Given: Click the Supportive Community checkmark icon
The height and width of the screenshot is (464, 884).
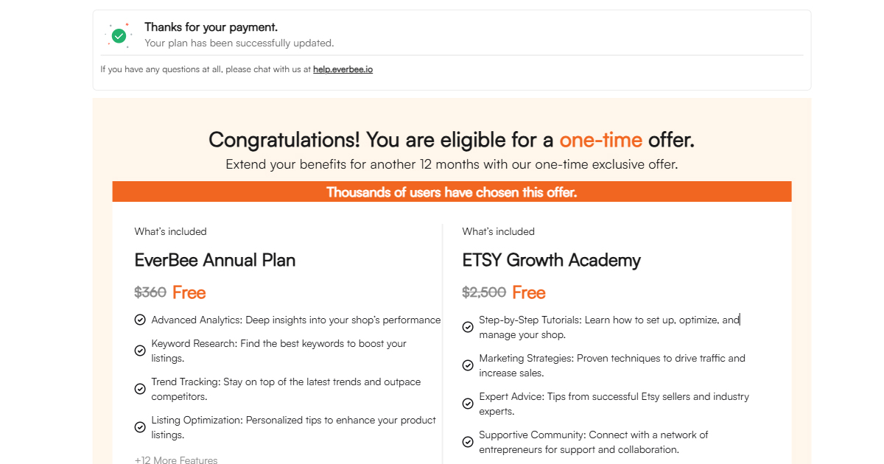Looking at the screenshot, I should [468, 442].
